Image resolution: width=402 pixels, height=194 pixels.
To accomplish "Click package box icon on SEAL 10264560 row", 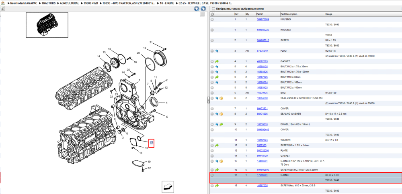I will [222, 98].
